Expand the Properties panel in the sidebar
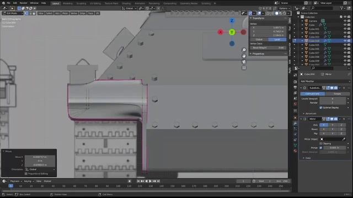 coord(251,54)
